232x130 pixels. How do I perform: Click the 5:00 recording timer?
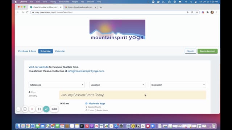pyautogui.click(x=54, y=109)
